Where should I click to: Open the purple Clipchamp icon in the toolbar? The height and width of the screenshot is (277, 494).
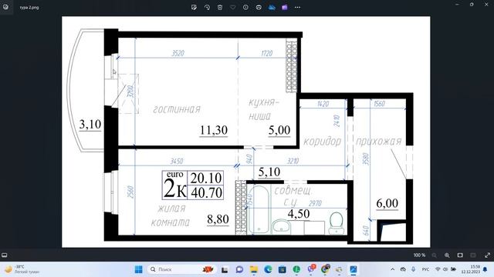pos(285,7)
